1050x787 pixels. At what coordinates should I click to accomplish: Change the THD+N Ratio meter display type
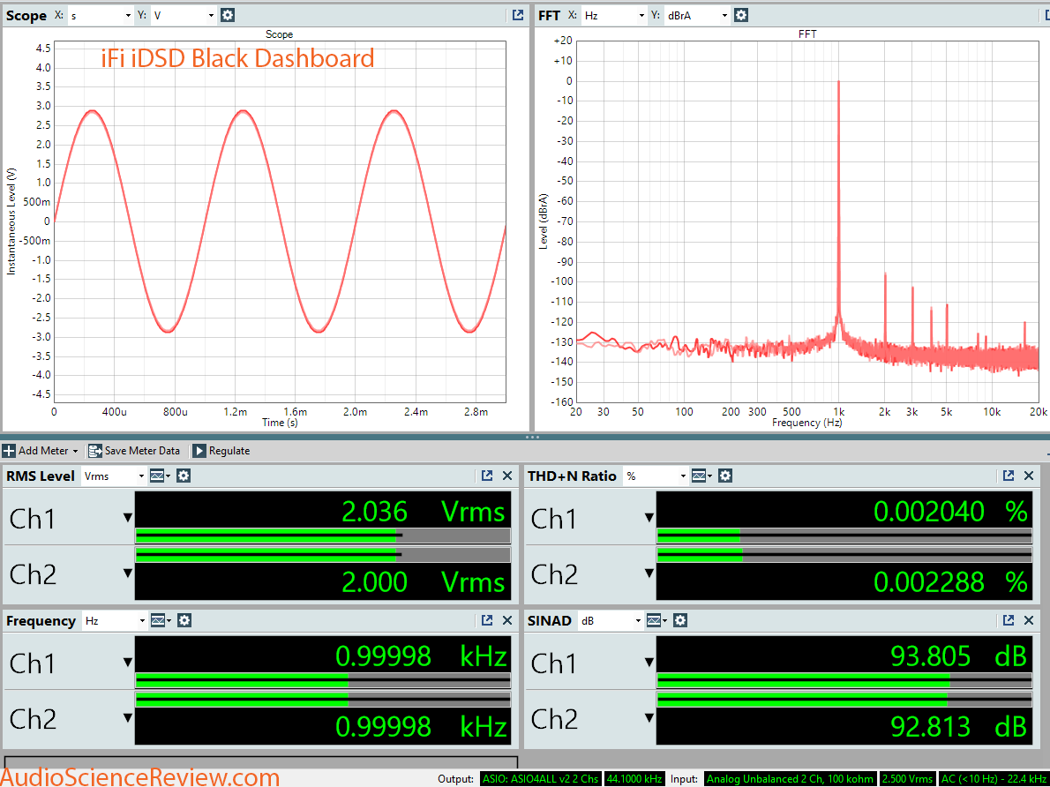pos(701,476)
